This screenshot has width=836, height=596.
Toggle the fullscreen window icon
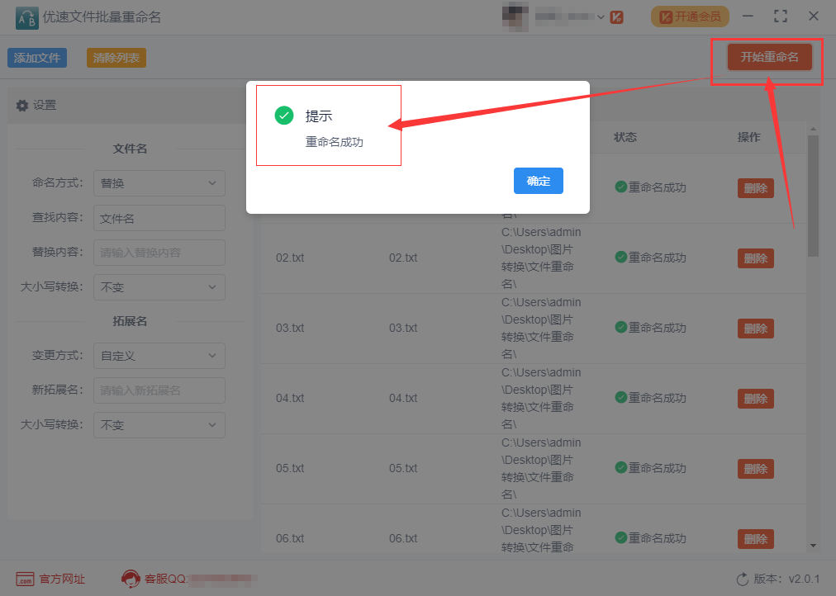click(x=781, y=17)
